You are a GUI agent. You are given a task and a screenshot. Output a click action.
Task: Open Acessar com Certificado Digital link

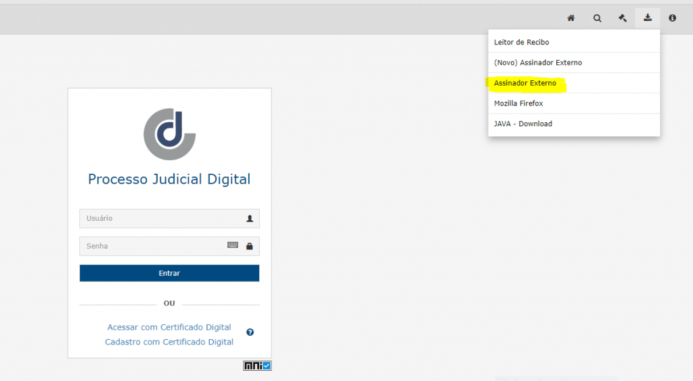tap(169, 327)
